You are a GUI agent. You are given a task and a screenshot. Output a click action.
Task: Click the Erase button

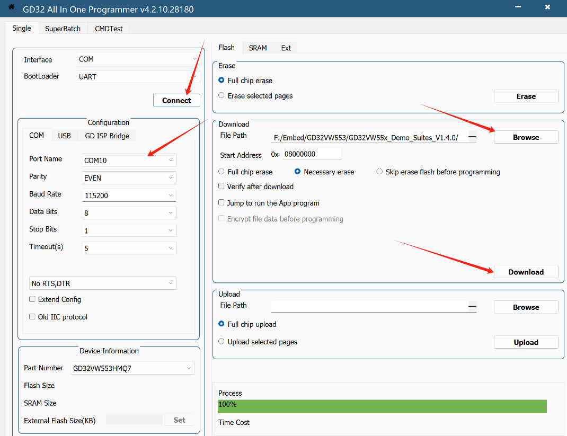[x=526, y=96]
